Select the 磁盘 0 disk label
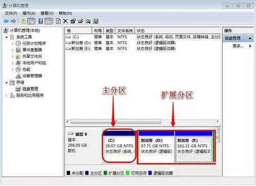 click(x=81, y=134)
